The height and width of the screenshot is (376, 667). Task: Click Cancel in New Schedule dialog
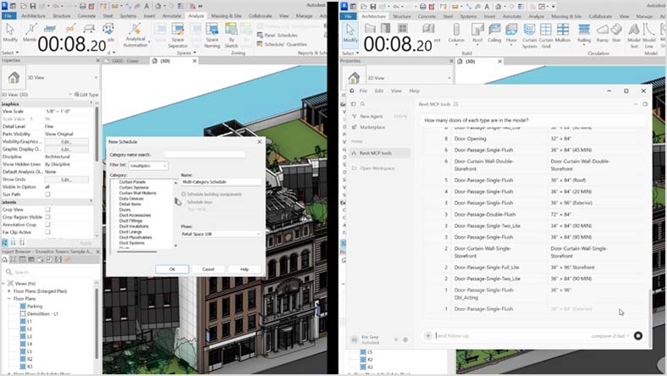(208, 269)
